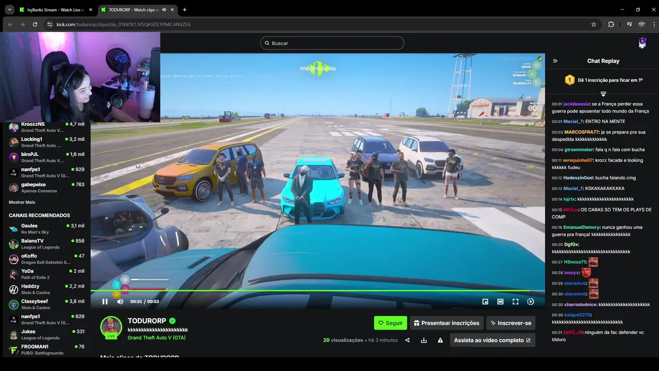Click the emote in H3nnzo71's message
Image resolution: width=659 pixels, height=371 pixels.
click(x=593, y=262)
